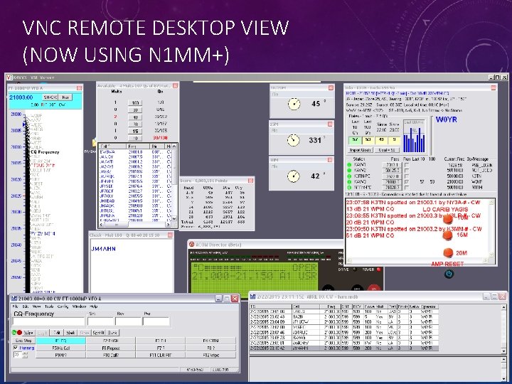Open the Window menu in entry window
Screen dimensions: 512x384
tap(79, 306)
